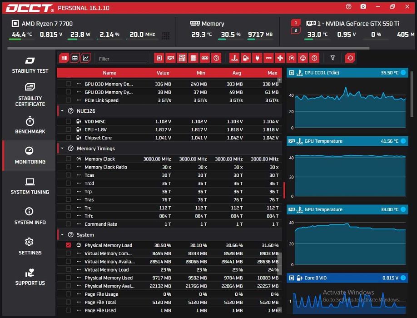
Task: Take a screenshot with the camera icon
Action: [363, 7]
